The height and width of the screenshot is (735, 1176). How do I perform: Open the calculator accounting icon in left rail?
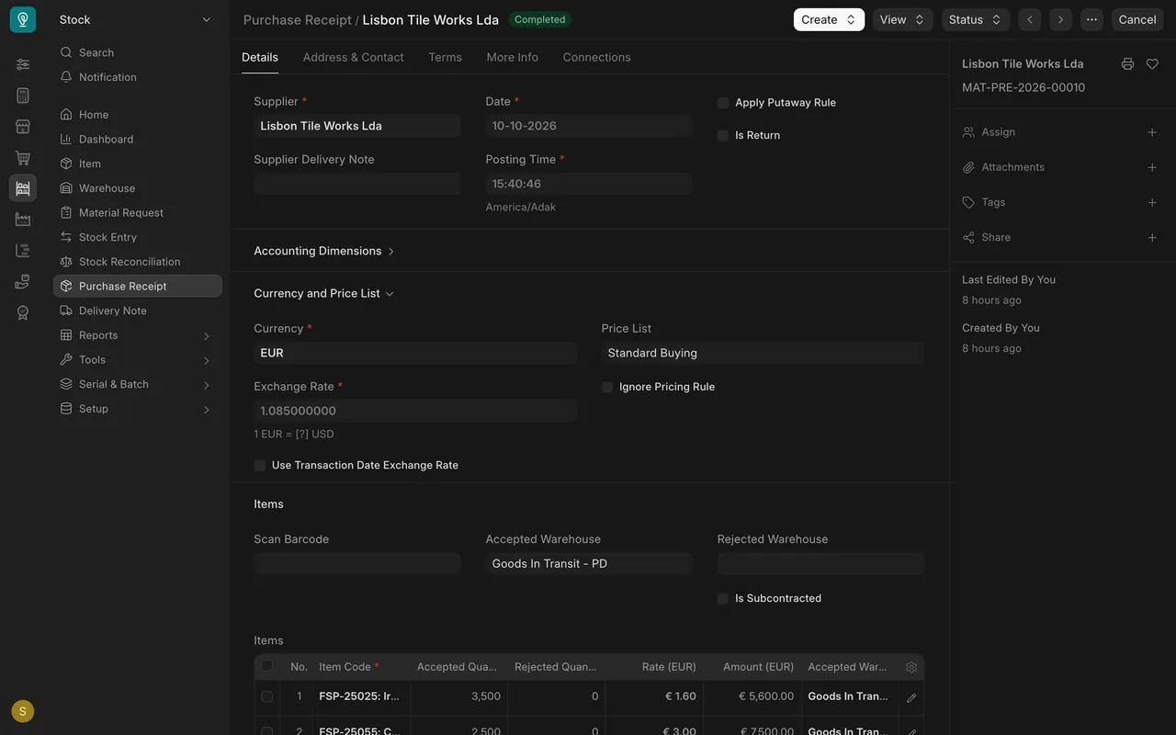[23, 96]
